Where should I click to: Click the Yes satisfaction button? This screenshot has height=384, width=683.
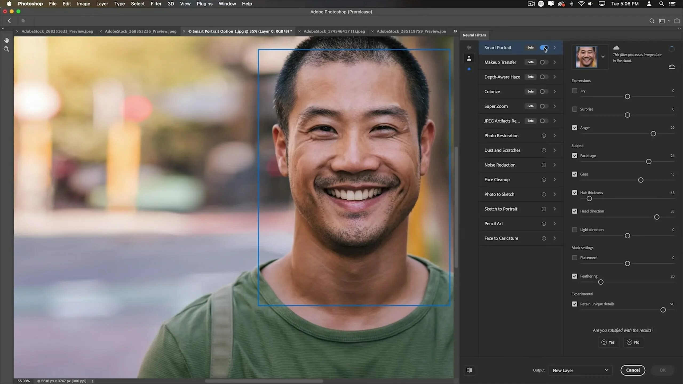608,342
